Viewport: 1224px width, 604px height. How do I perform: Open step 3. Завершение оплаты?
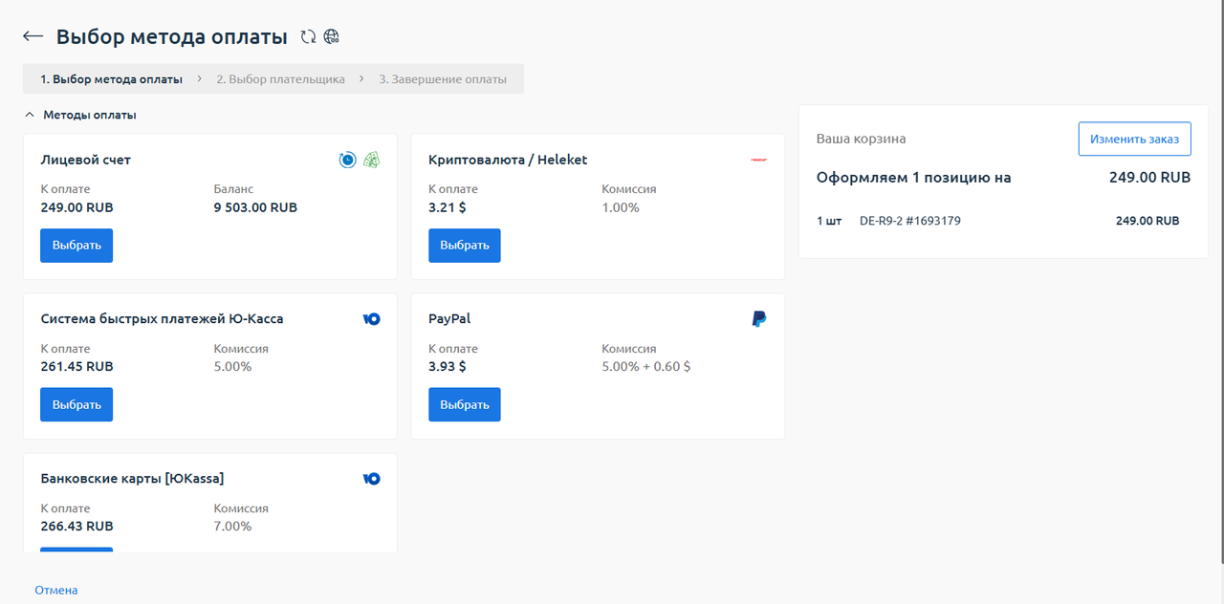click(x=443, y=79)
